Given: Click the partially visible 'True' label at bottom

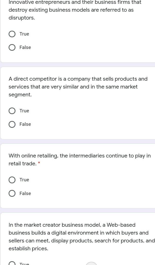Looking at the screenshot, I should click(x=24, y=264).
